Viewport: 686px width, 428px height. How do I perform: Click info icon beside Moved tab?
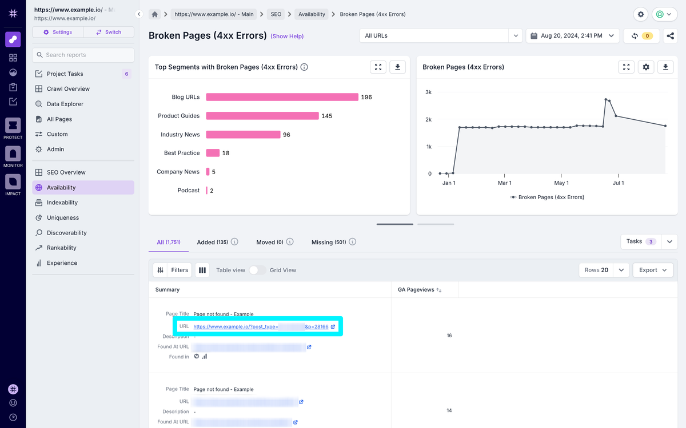coord(290,242)
